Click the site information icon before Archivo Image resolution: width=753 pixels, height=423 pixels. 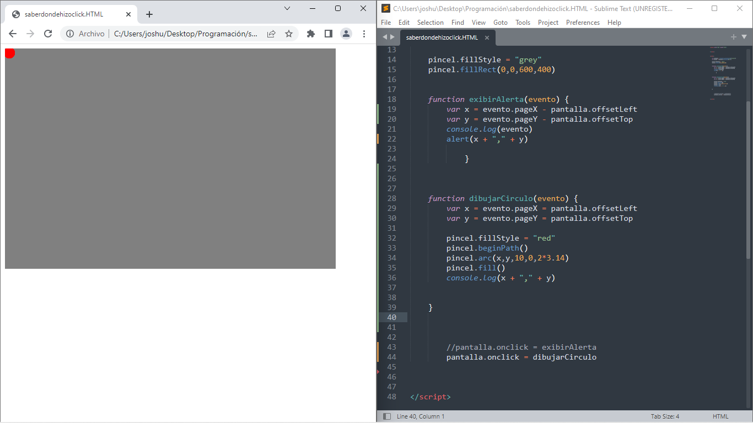70,34
